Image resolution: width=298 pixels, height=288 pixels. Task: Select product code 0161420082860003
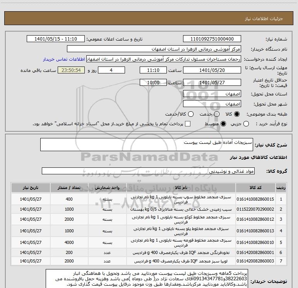pyautogui.click(x=255, y=261)
